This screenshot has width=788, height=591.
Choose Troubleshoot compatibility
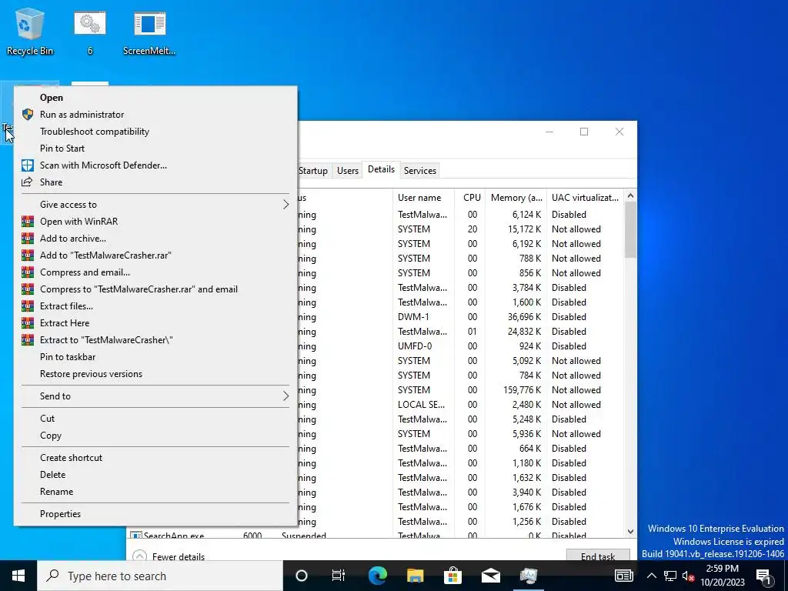click(x=155, y=132)
